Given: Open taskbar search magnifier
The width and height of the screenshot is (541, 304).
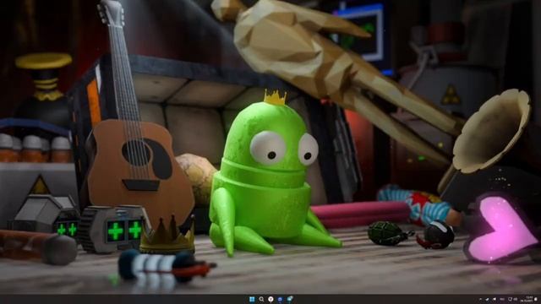Looking at the screenshot, I should point(261,299).
